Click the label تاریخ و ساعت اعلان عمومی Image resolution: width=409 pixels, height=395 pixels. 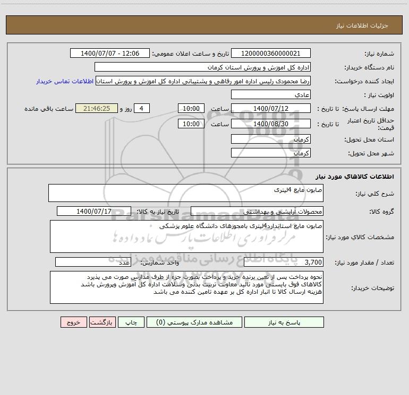click(x=191, y=54)
